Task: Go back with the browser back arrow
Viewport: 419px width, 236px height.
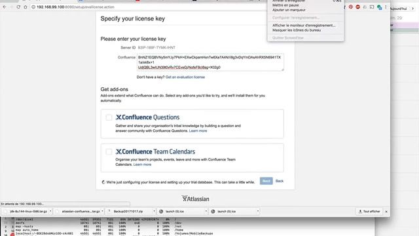Action: coord(5,7)
